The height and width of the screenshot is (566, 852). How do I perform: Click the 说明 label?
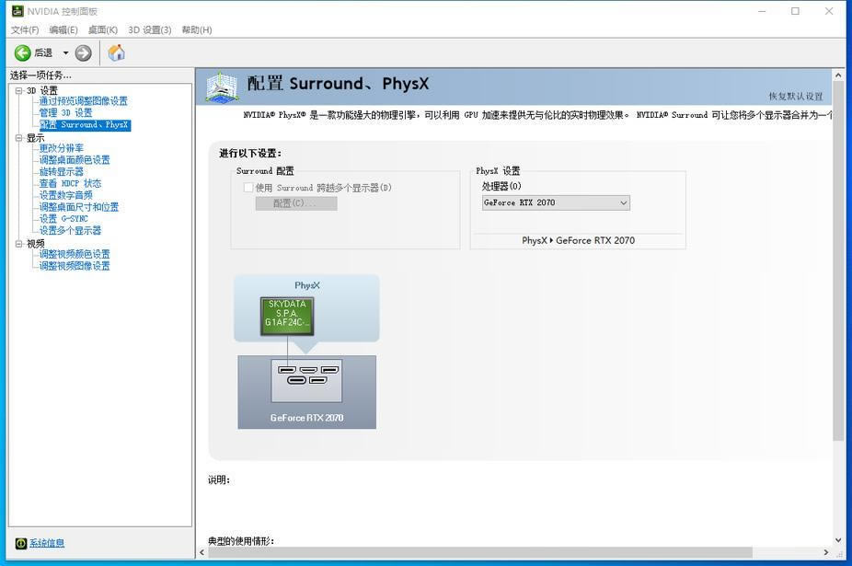coord(219,479)
